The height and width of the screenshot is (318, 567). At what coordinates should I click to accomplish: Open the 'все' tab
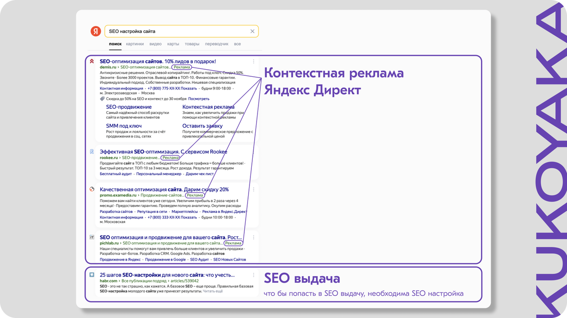[237, 44]
